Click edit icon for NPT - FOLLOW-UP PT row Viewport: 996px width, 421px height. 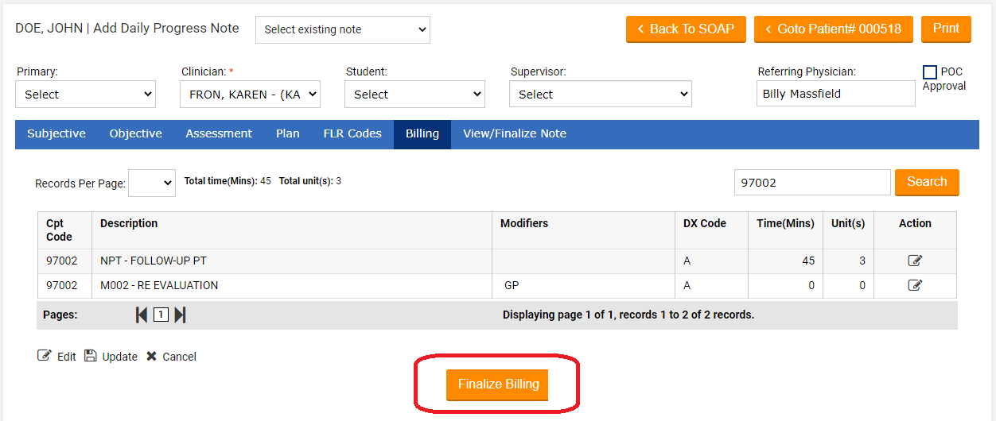point(915,261)
